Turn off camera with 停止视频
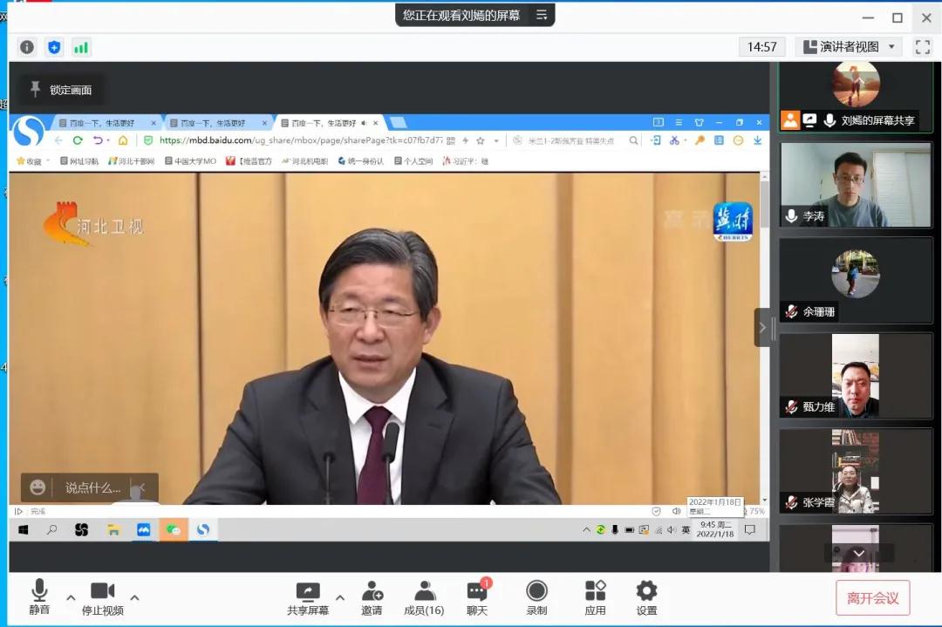 (x=103, y=597)
